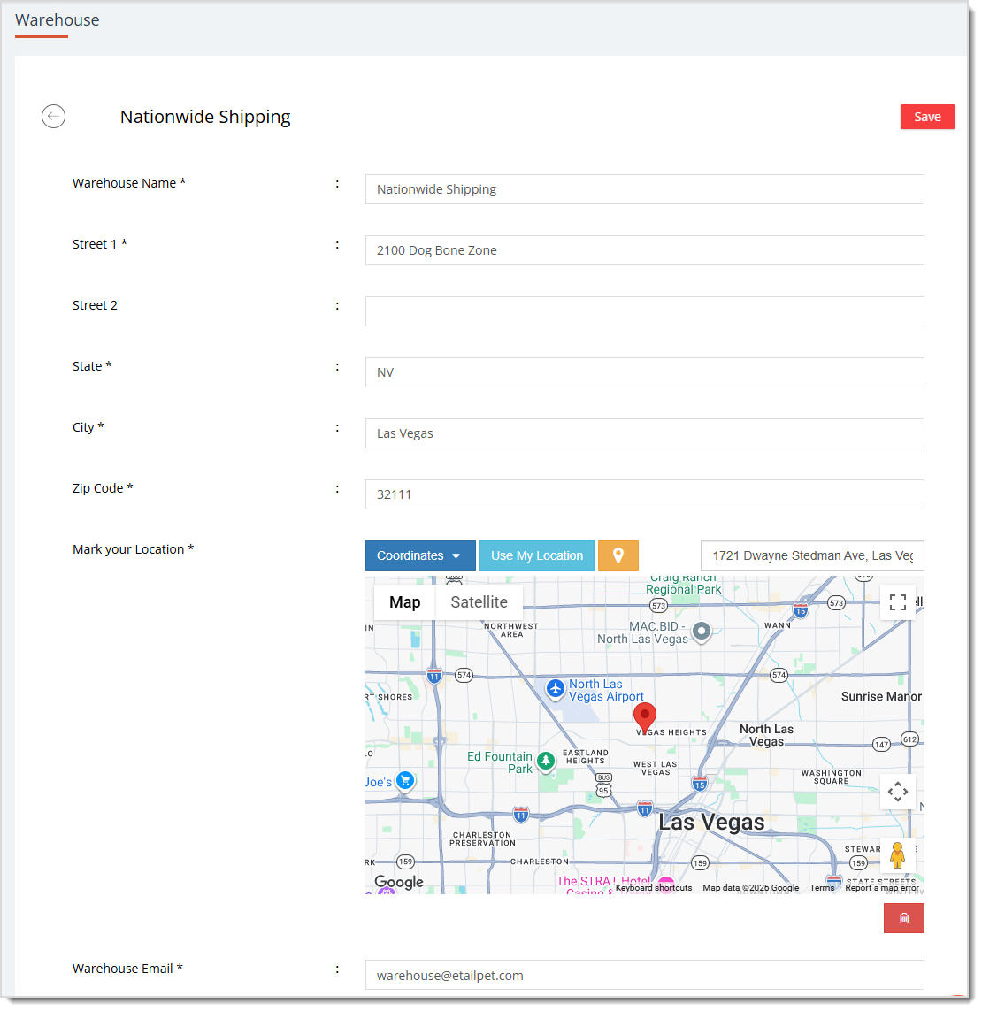Edit the Zip Code field 32111
Viewport: 982px width, 1011px height.
point(644,494)
